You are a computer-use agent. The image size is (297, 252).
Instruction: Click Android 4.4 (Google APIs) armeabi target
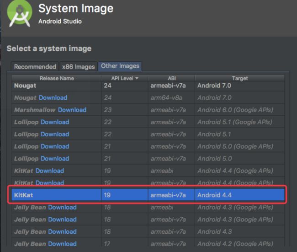[x=235, y=171]
